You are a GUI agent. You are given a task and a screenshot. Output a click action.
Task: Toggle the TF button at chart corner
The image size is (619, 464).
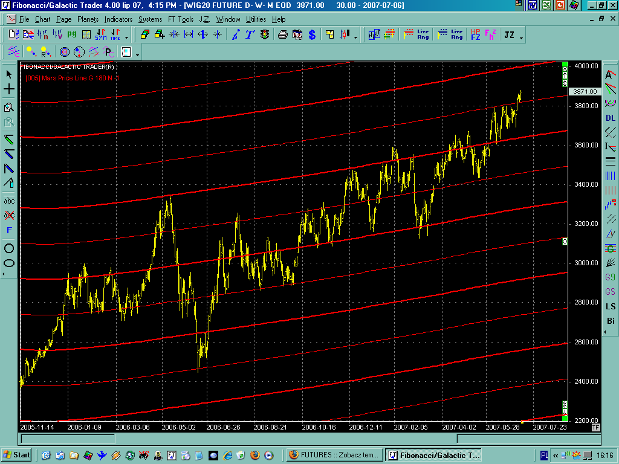[x=595, y=427]
